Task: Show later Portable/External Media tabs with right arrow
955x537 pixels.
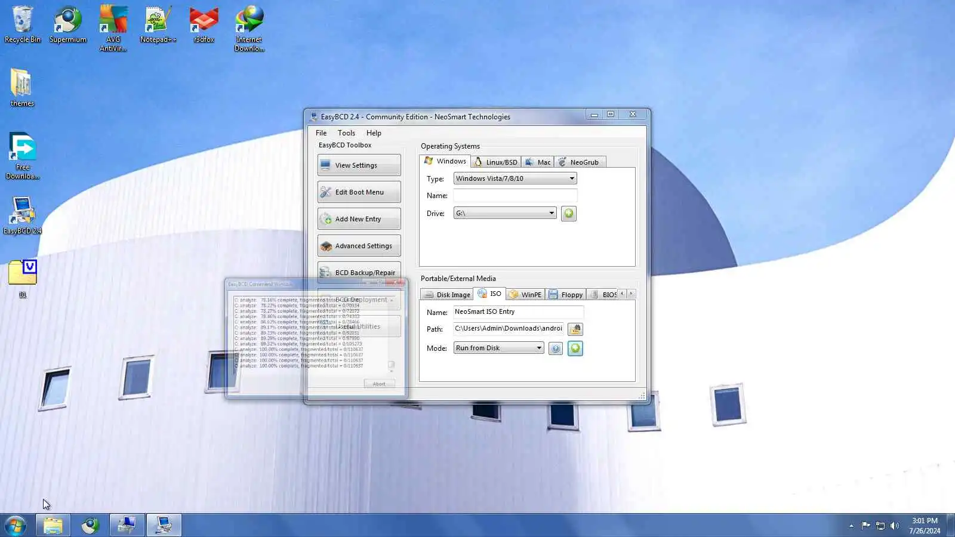Action: (x=631, y=294)
